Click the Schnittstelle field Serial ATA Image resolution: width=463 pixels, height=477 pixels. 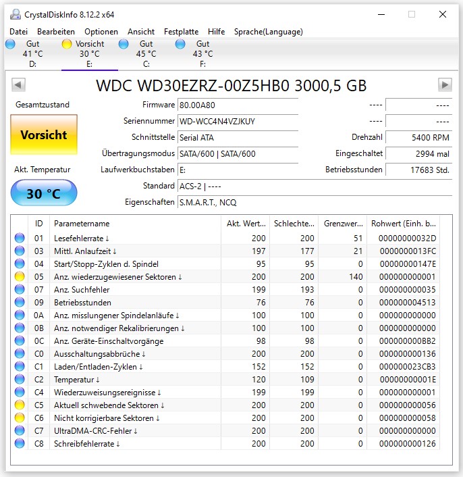point(238,138)
